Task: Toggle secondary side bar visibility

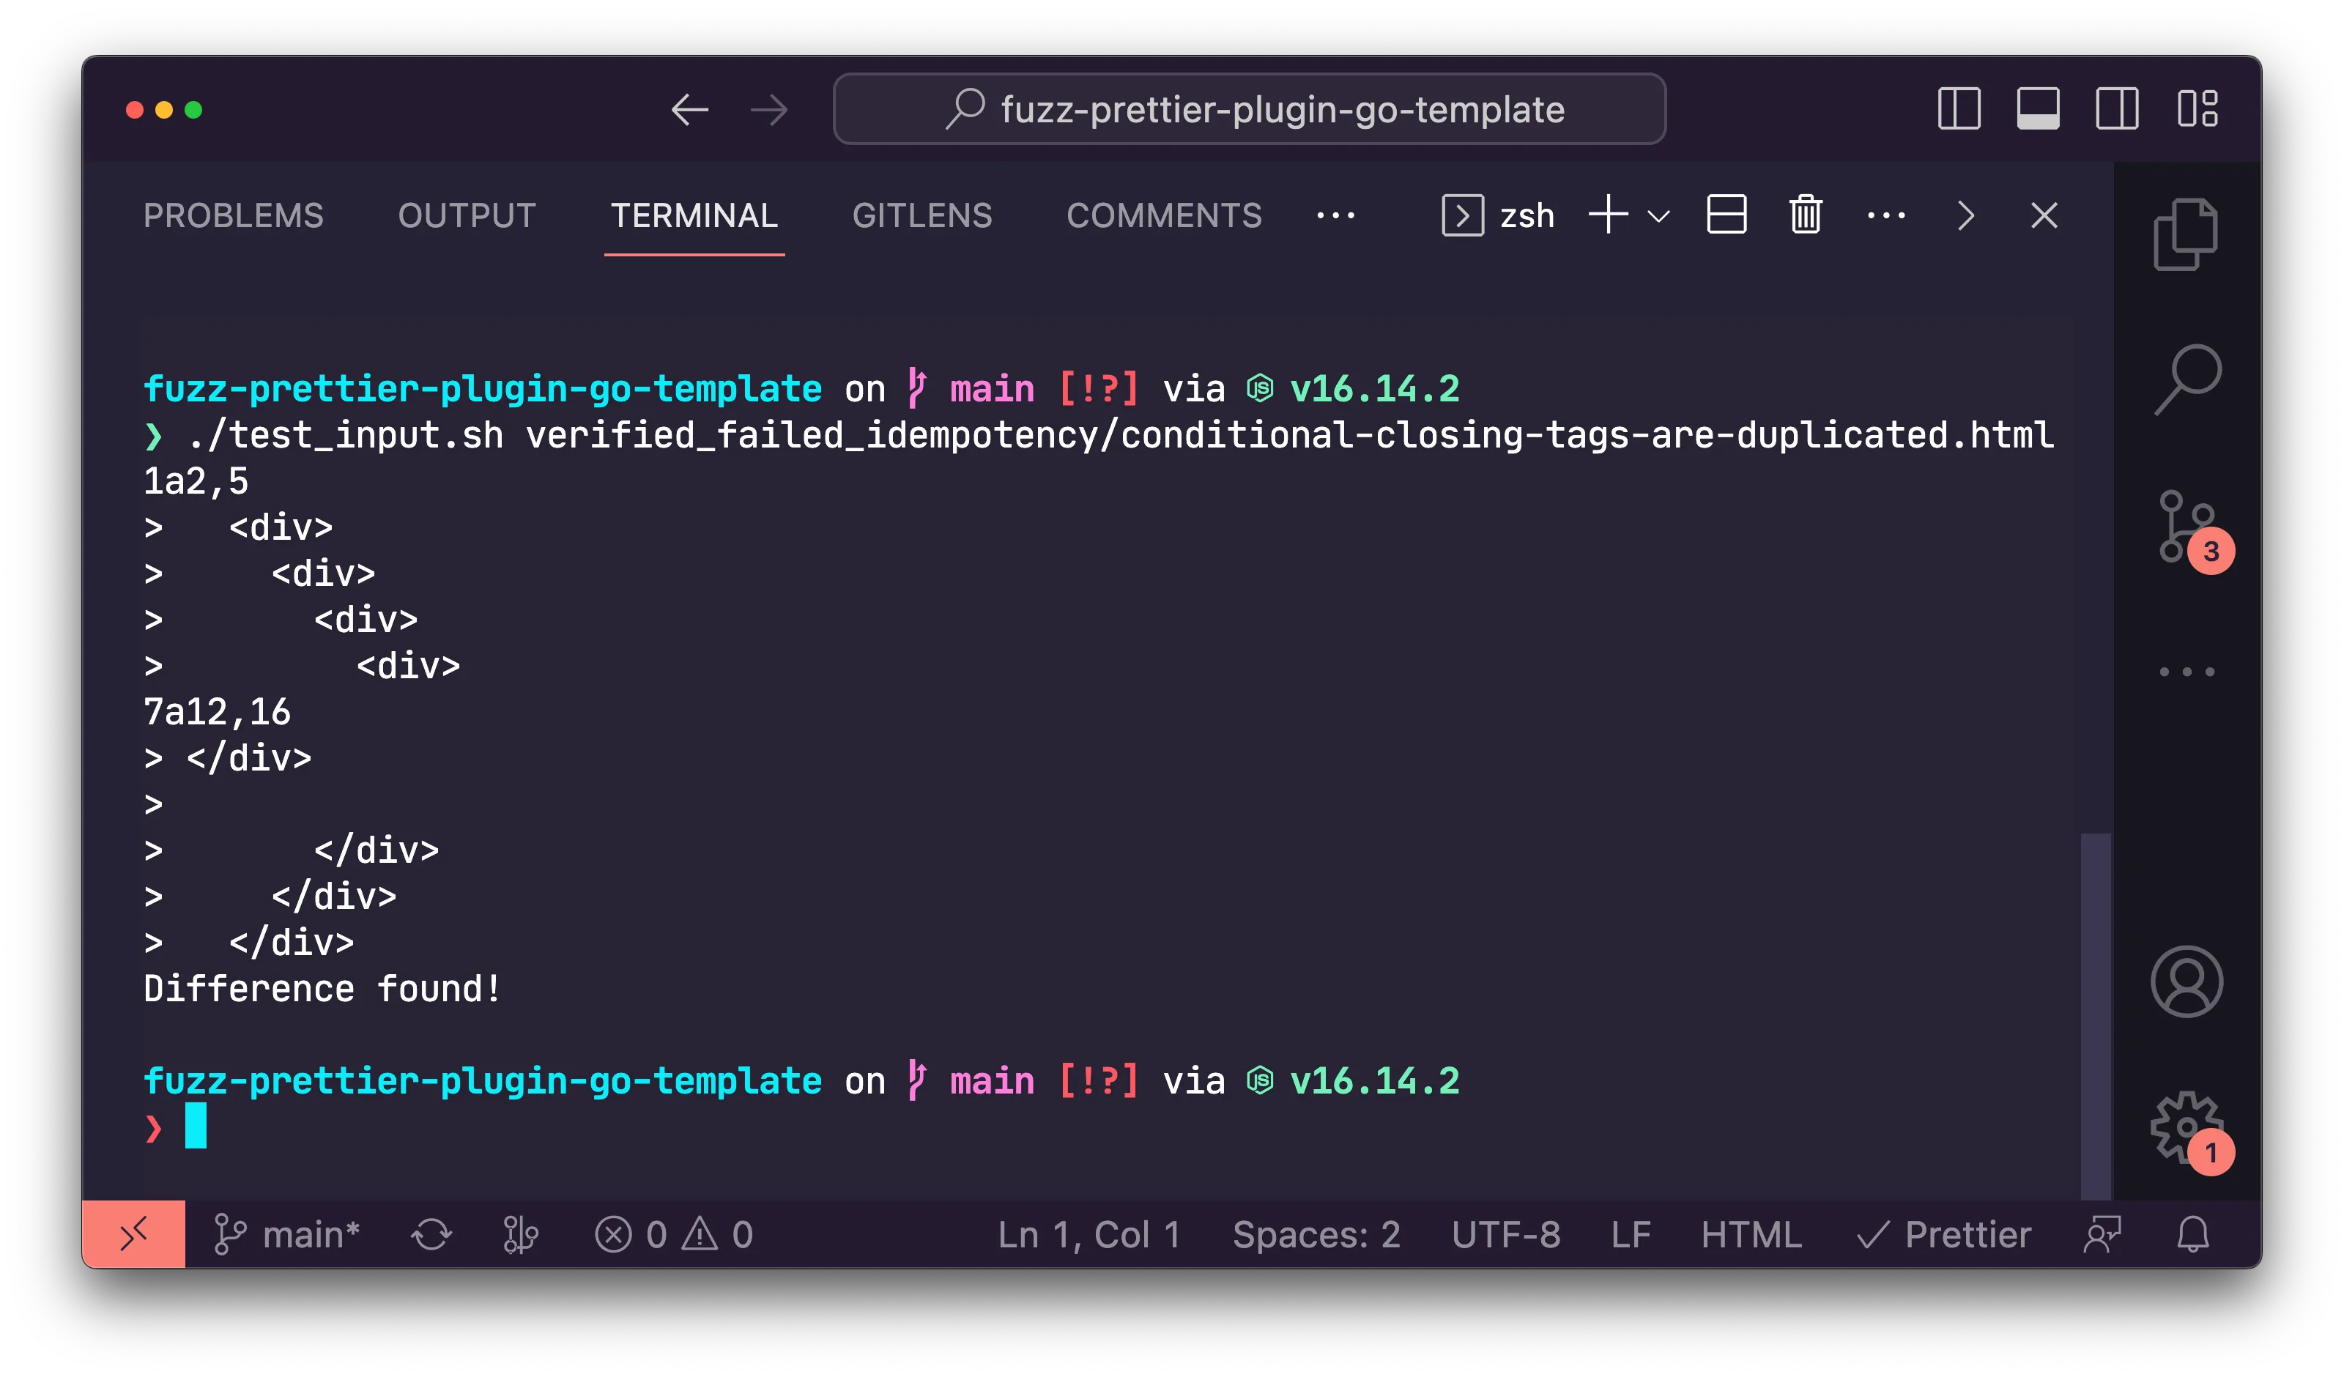Action: (2116, 110)
